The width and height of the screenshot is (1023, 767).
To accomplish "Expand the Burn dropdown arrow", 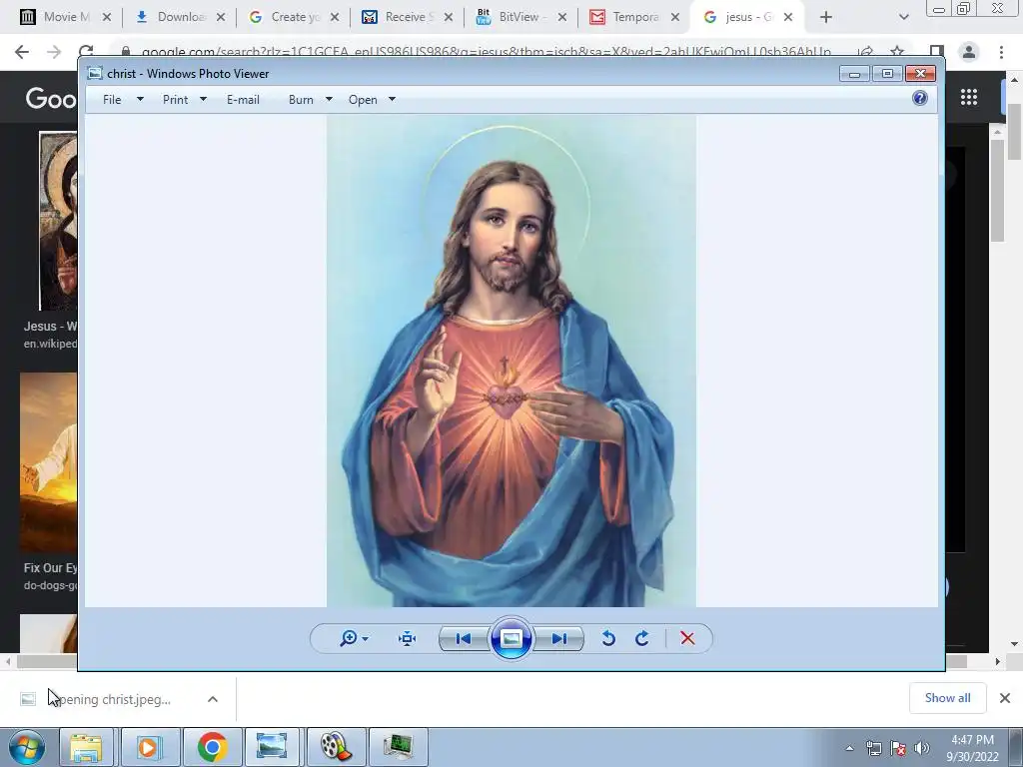I will (x=329, y=99).
